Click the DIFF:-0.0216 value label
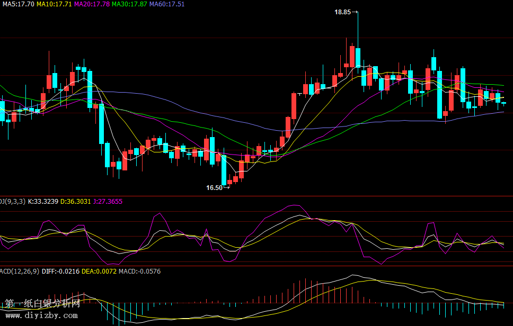The height and width of the screenshot is (326, 513). (60, 271)
